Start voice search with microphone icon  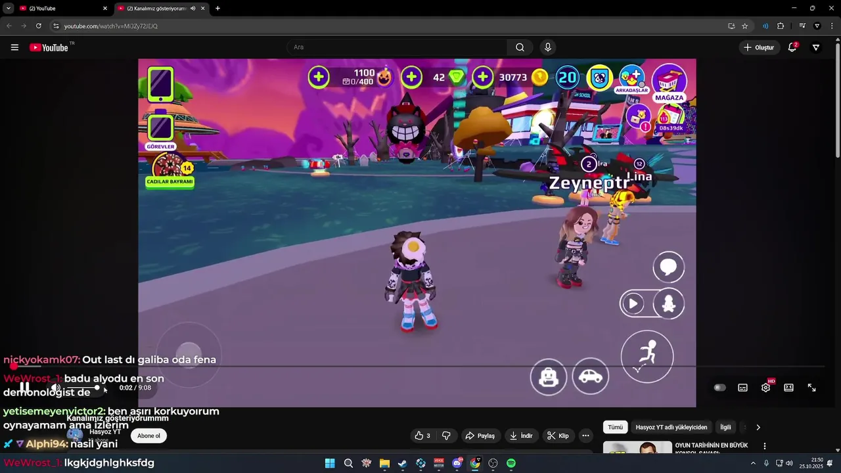[x=548, y=47]
